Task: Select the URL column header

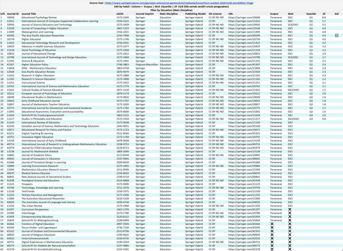Action: pos(231,14)
